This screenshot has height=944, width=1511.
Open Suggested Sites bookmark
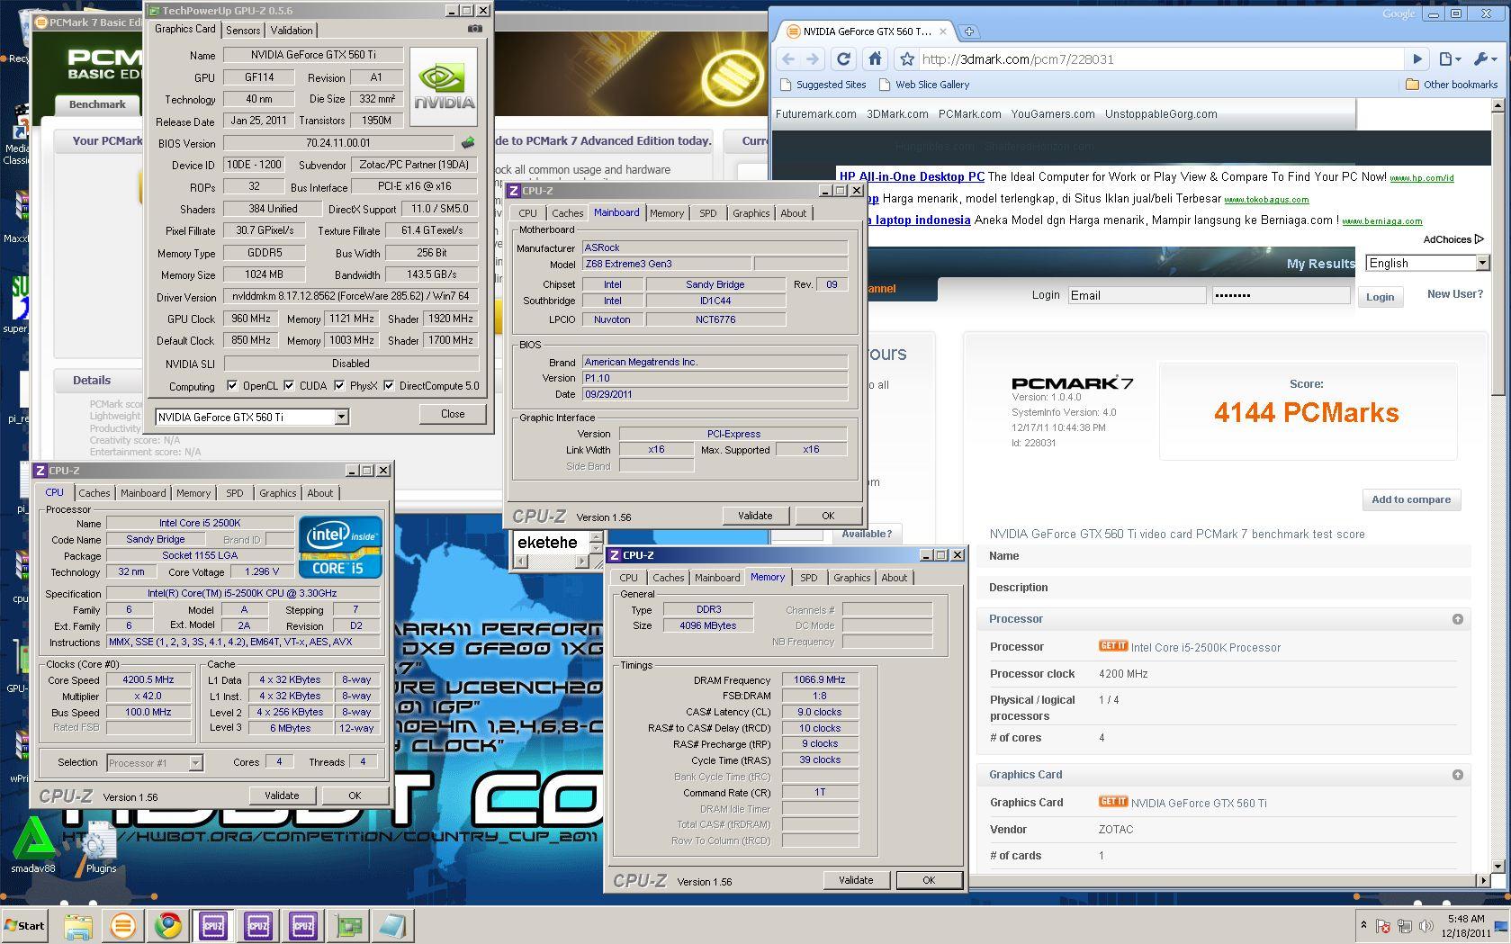[x=823, y=85]
